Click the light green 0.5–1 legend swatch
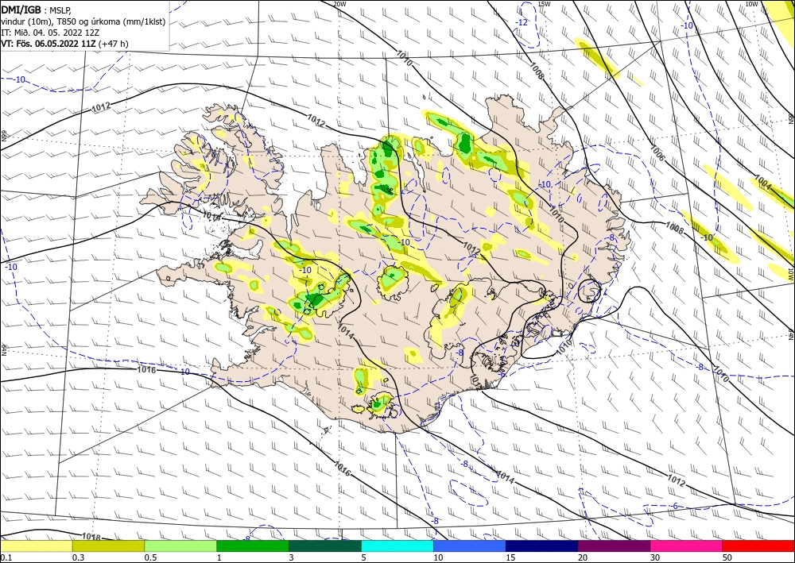The height and width of the screenshot is (563, 795). pyautogui.click(x=180, y=546)
